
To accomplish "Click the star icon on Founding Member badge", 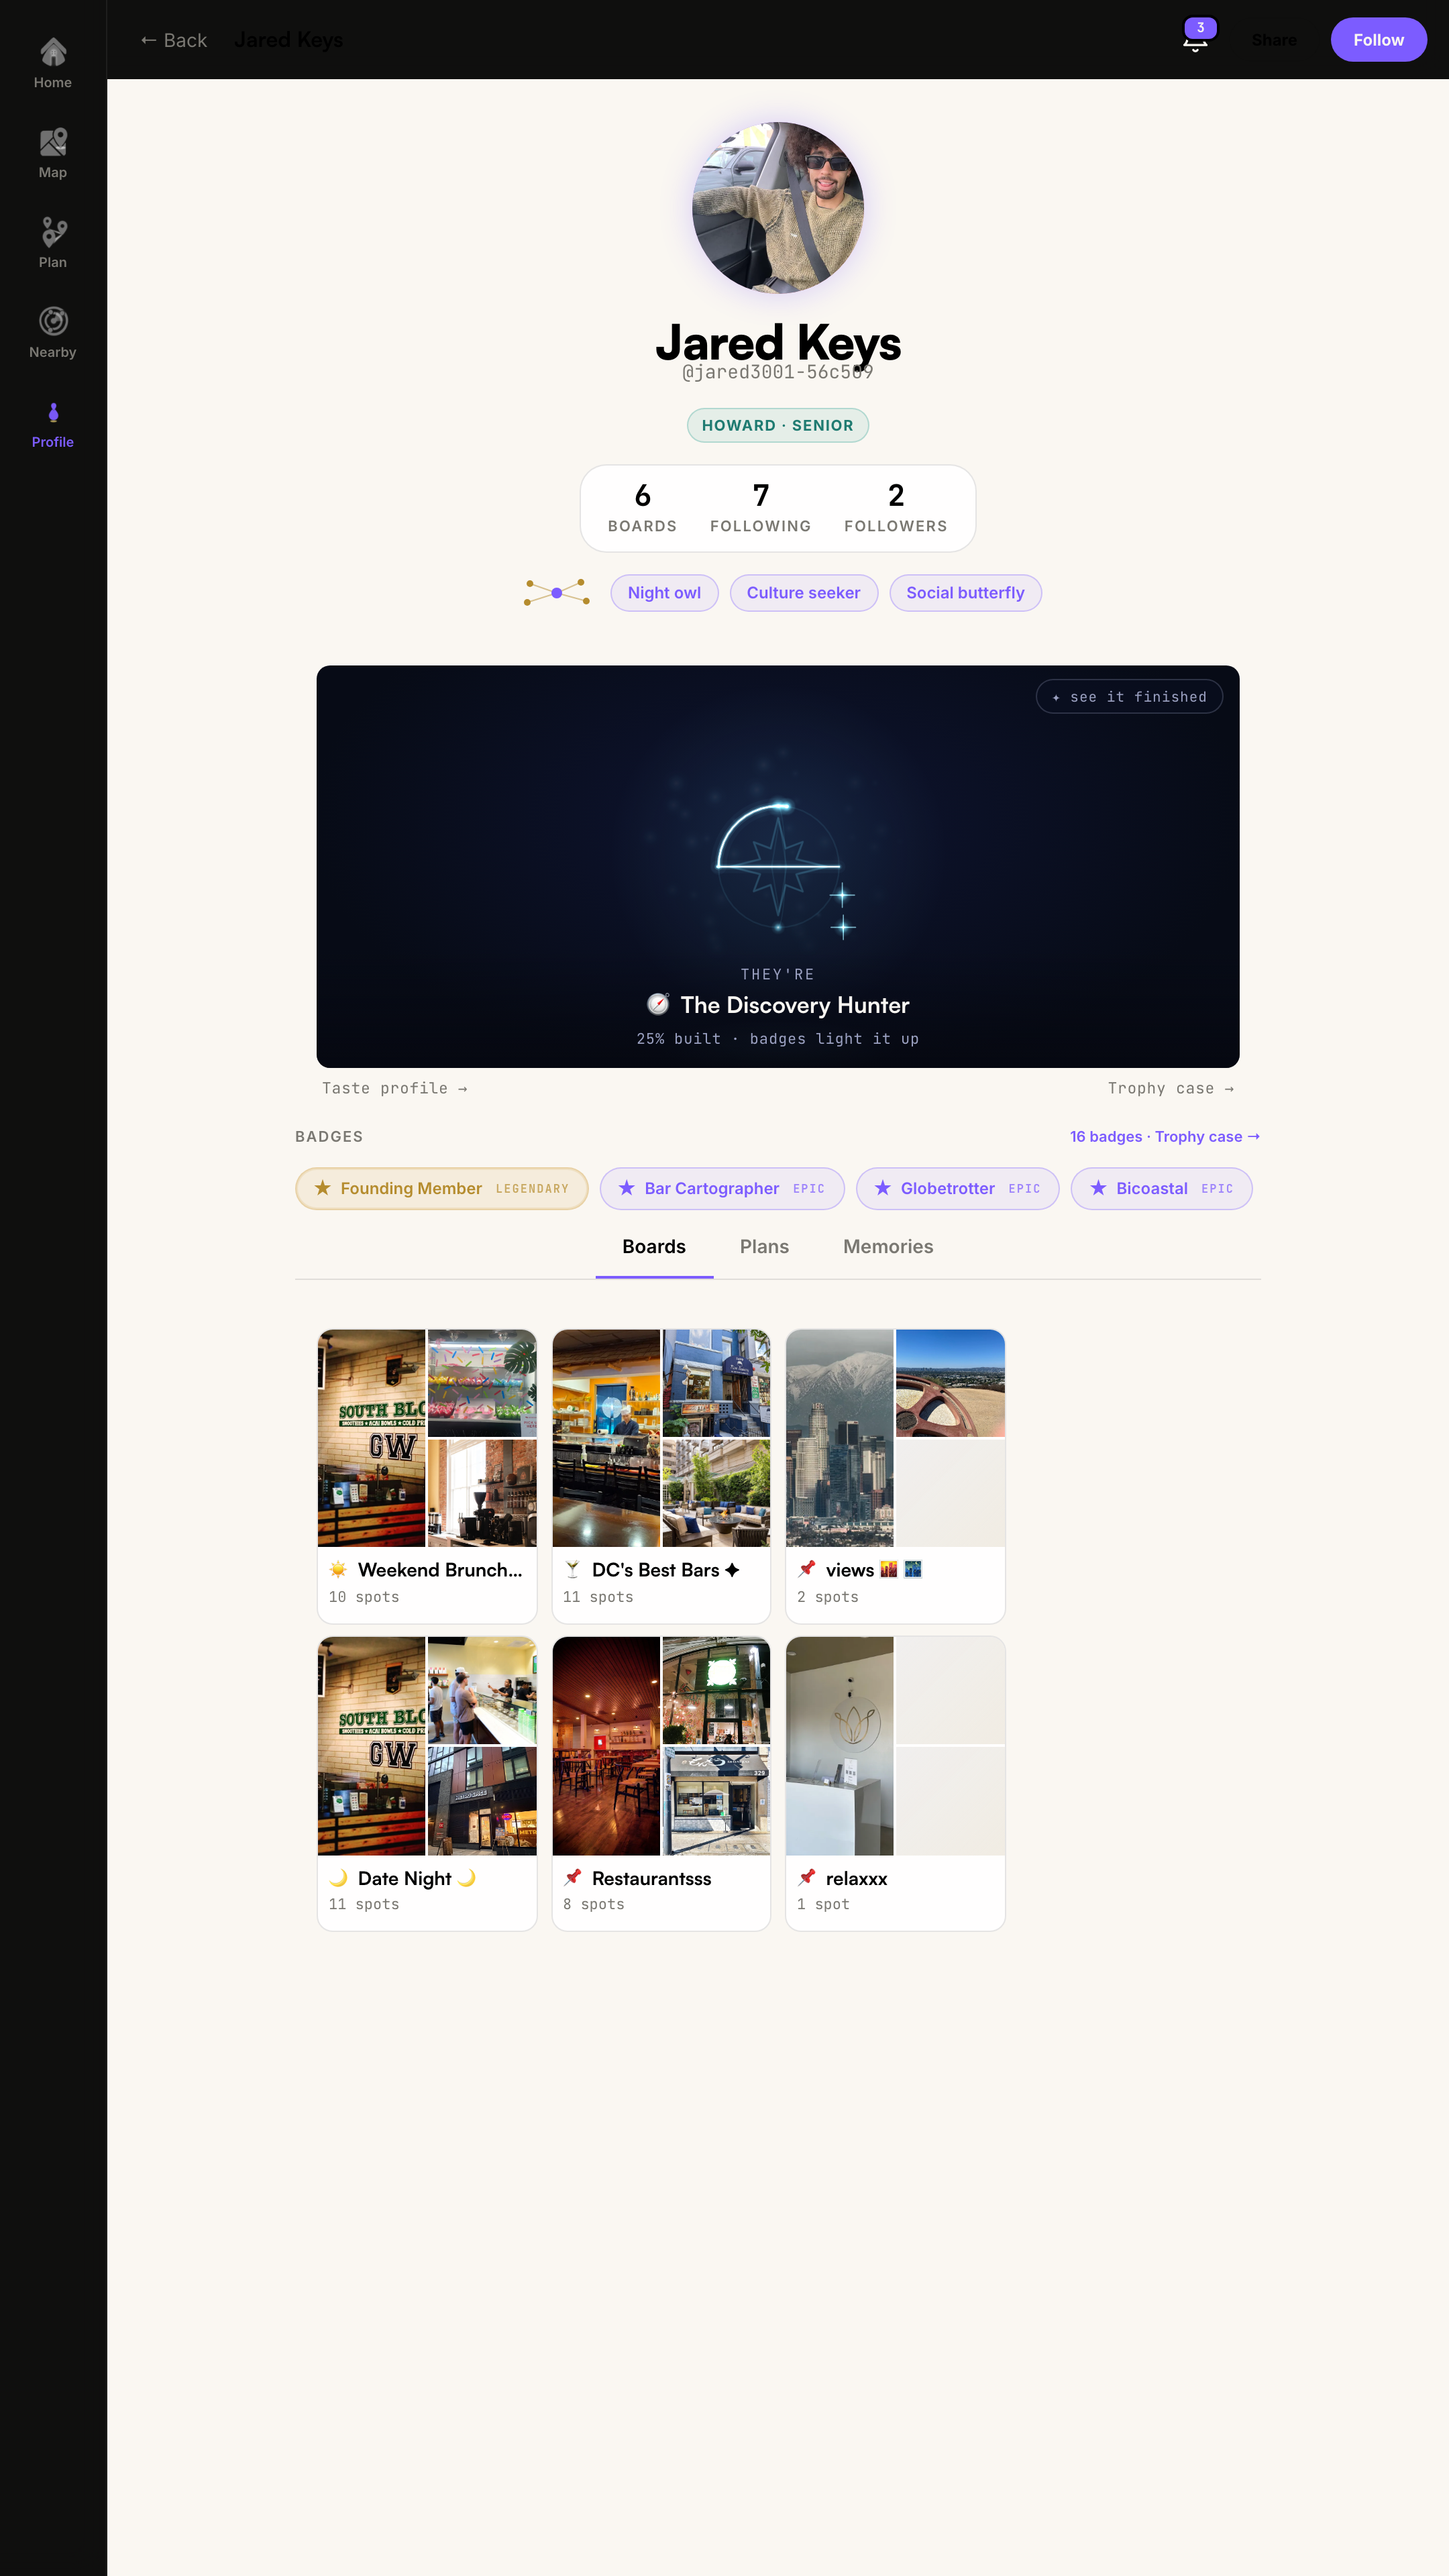I will coord(322,1188).
